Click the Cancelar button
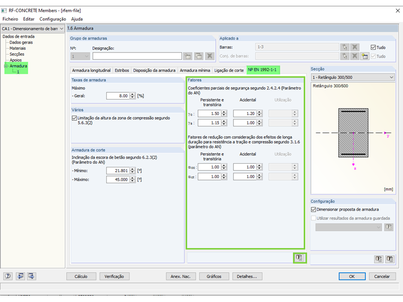The height and width of the screenshot is (302, 403). pyautogui.click(x=382, y=277)
